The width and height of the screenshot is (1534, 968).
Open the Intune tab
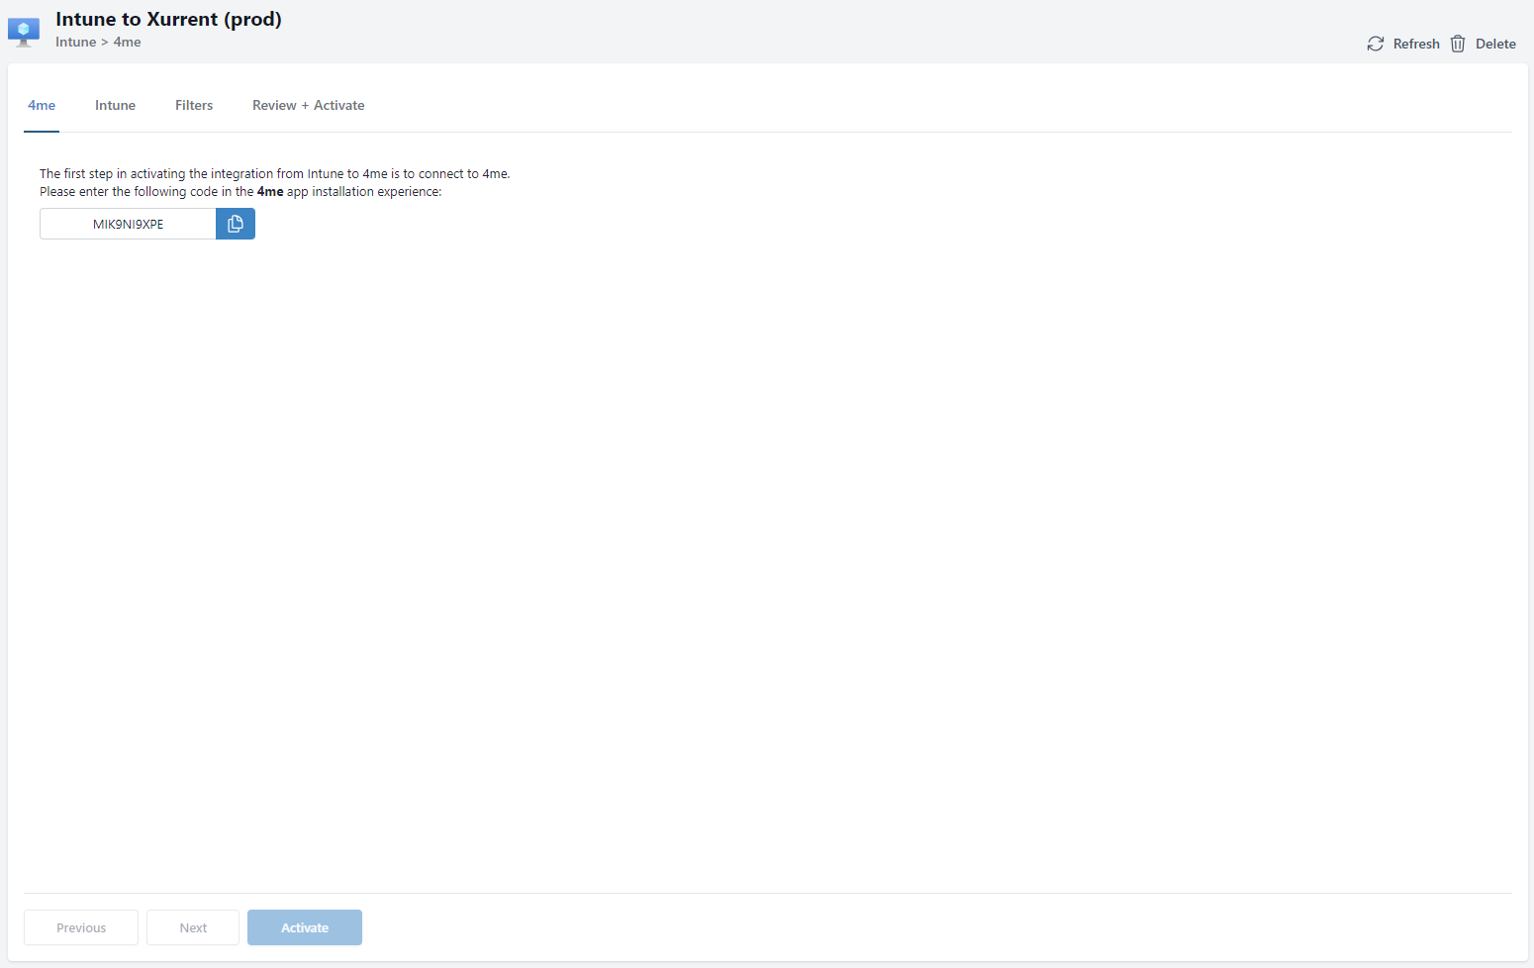[x=115, y=105]
